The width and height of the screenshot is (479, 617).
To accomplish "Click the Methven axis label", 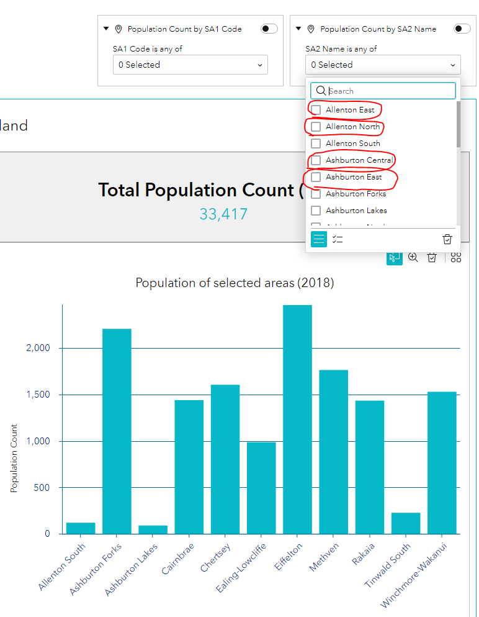I will point(324,557).
